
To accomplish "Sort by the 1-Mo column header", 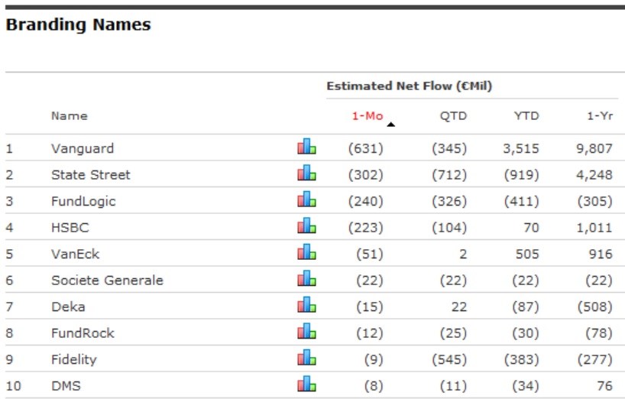I will click(x=366, y=116).
